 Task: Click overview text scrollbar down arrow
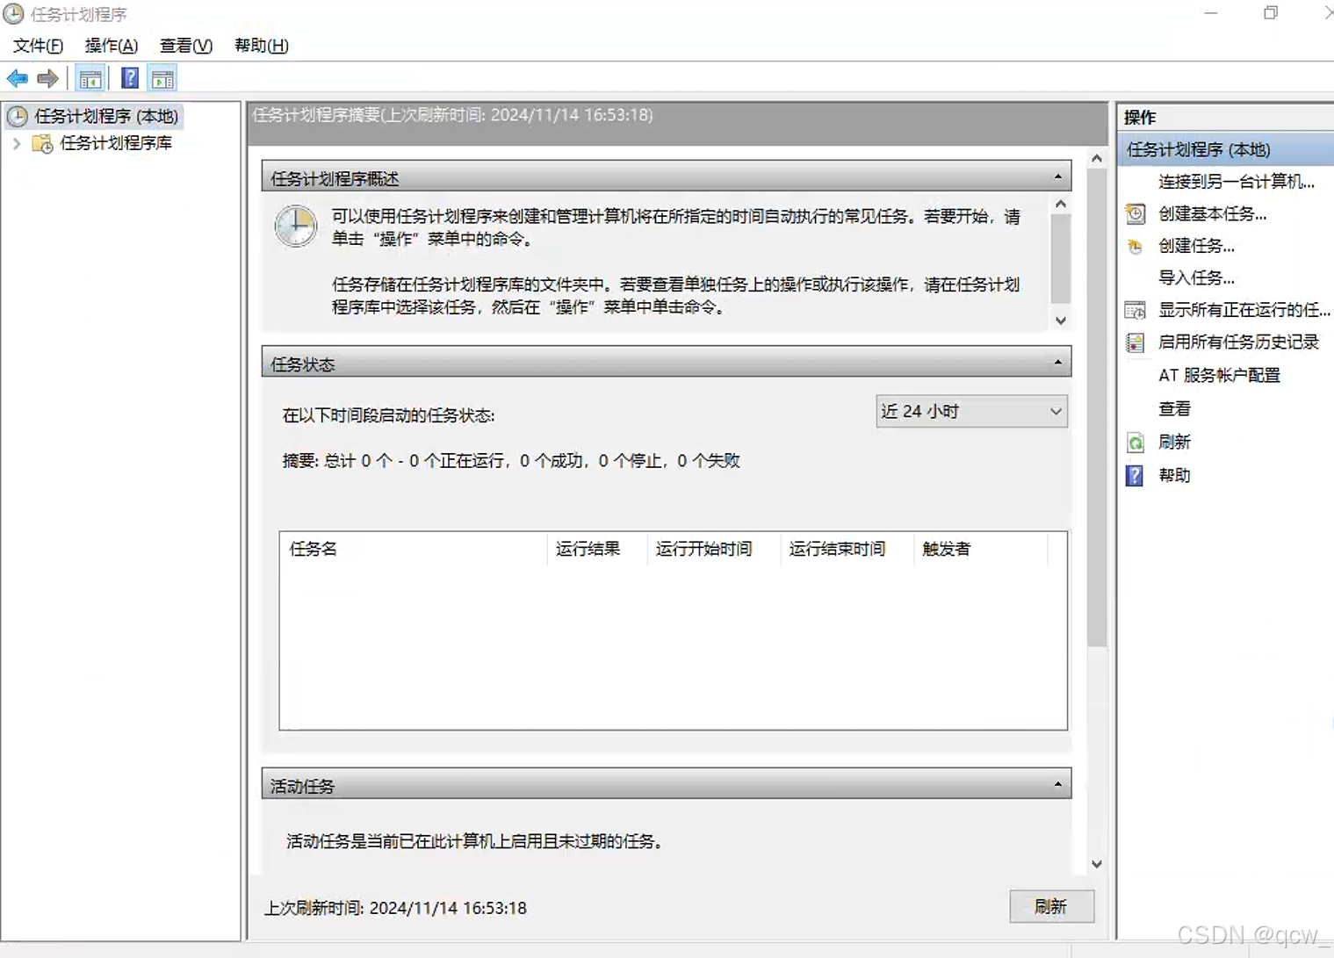point(1061,321)
